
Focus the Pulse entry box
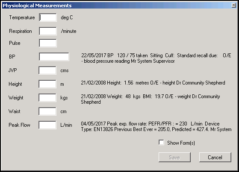click(48, 43)
